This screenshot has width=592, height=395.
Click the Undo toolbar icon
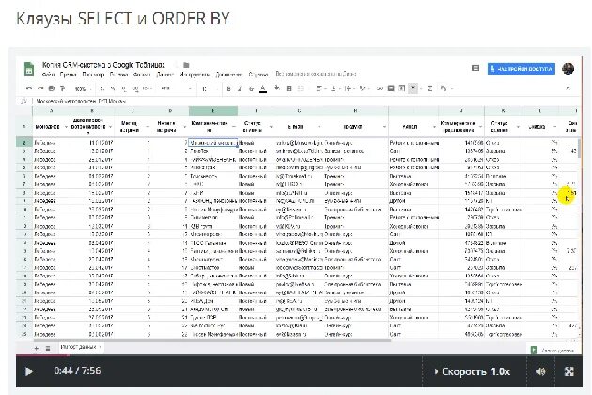(x=29, y=88)
